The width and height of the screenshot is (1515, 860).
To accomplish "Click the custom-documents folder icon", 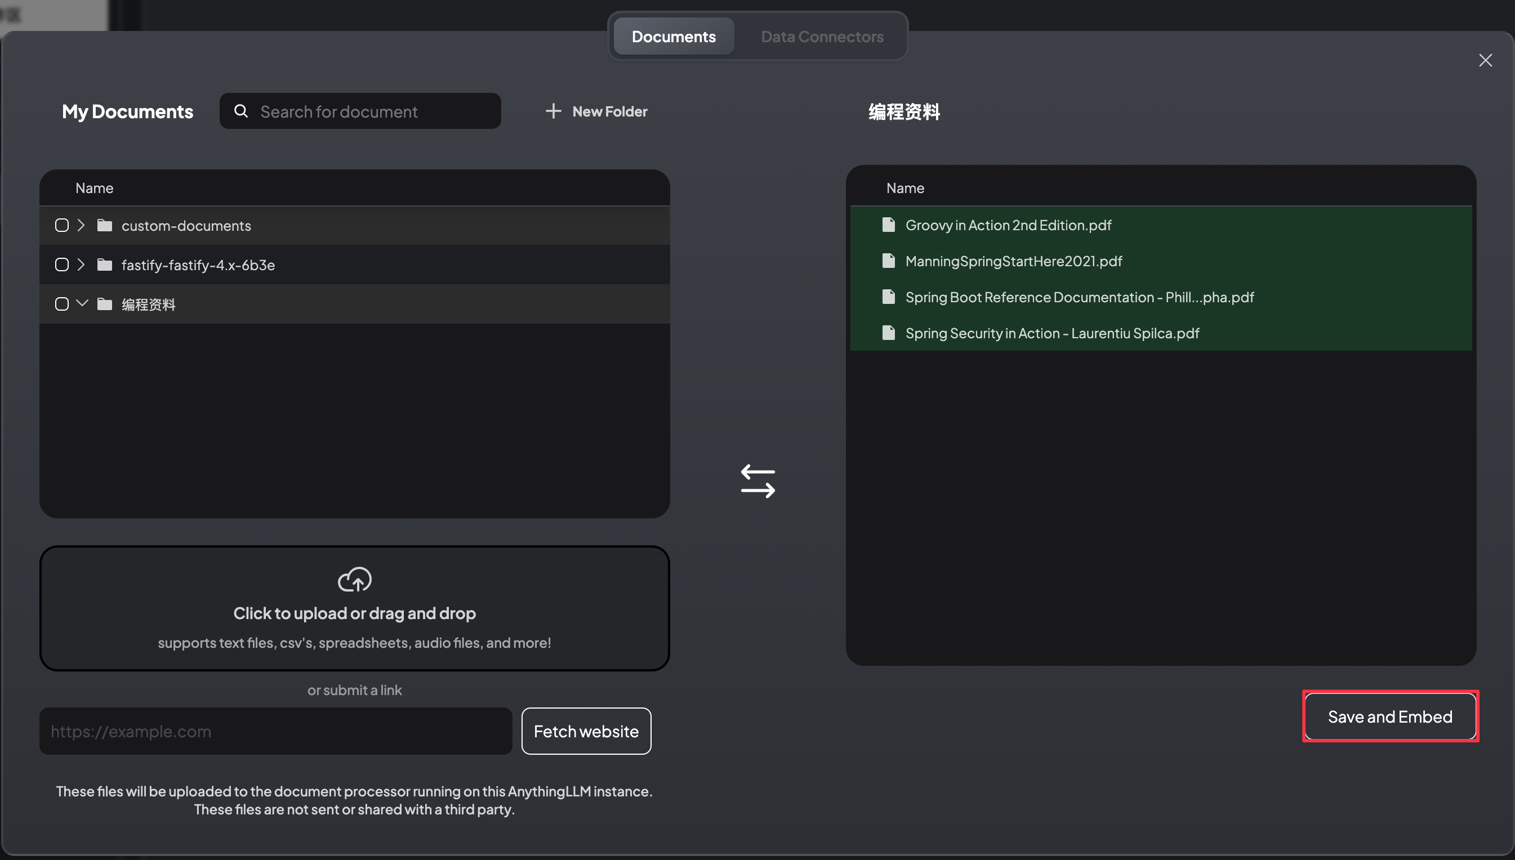I will [105, 225].
